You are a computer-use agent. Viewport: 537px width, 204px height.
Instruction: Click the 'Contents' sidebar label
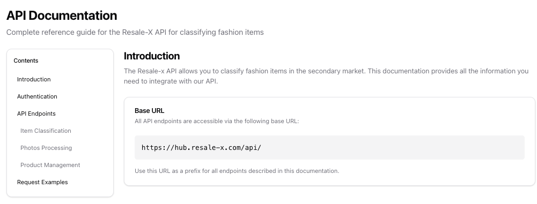tap(26, 61)
